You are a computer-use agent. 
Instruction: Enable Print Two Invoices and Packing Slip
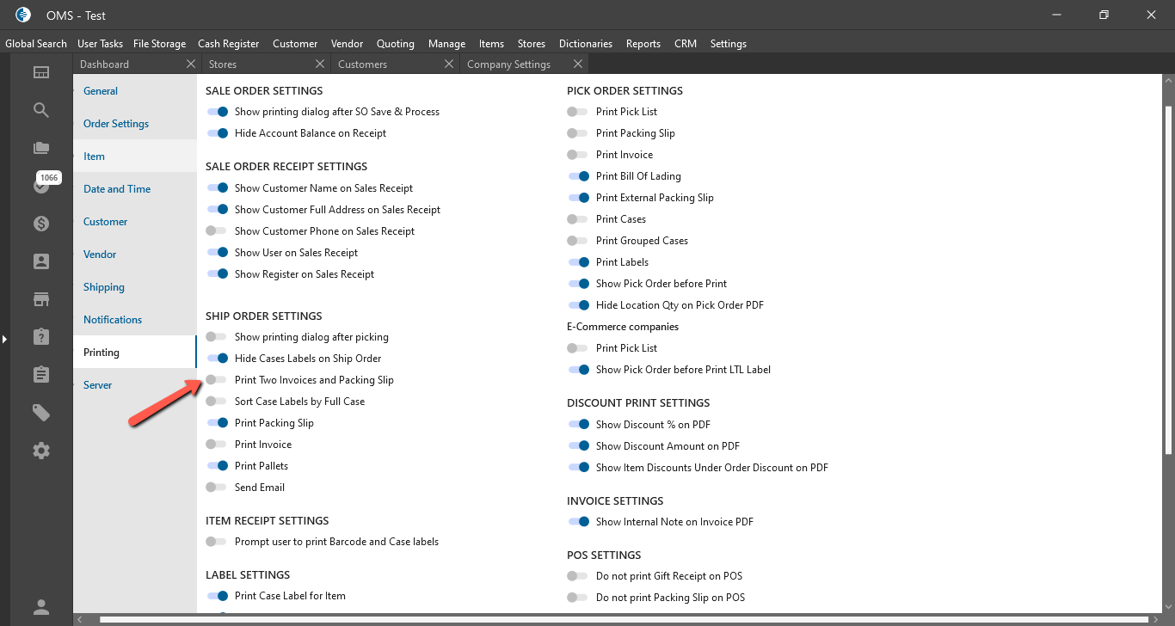217,380
